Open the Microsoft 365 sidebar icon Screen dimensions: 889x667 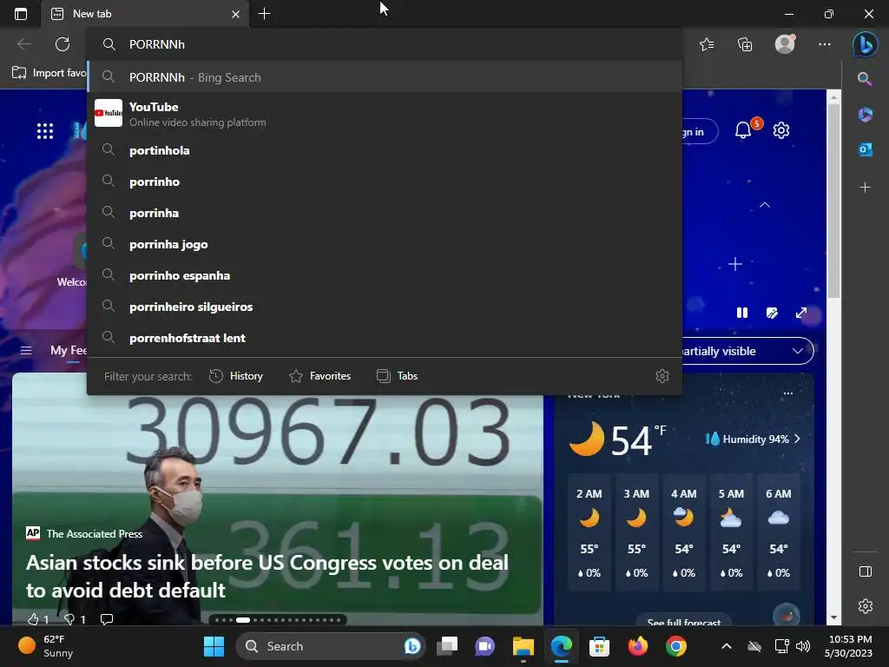(x=866, y=114)
